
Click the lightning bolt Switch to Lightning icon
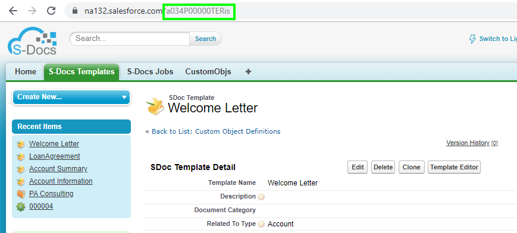[x=472, y=39]
